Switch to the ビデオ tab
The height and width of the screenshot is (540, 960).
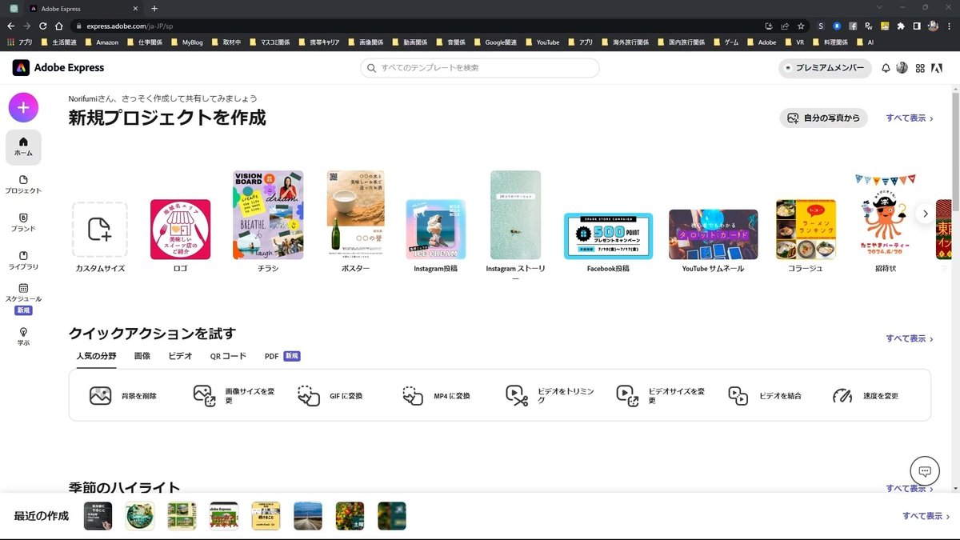tap(180, 356)
